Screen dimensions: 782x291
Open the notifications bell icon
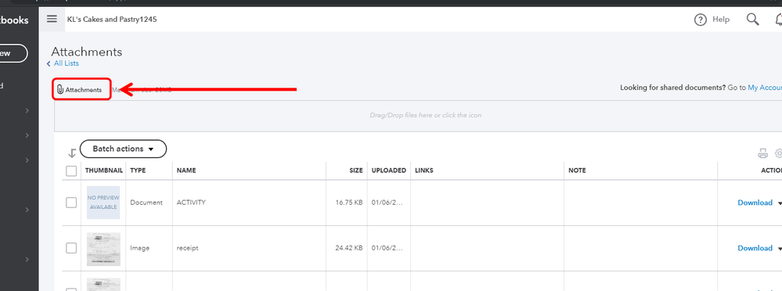click(779, 20)
